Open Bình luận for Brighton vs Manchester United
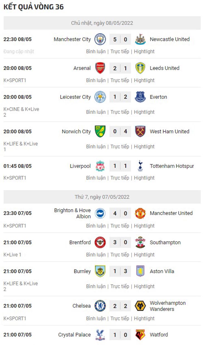This screenshot has width=206, height=345. click(96, 226)
